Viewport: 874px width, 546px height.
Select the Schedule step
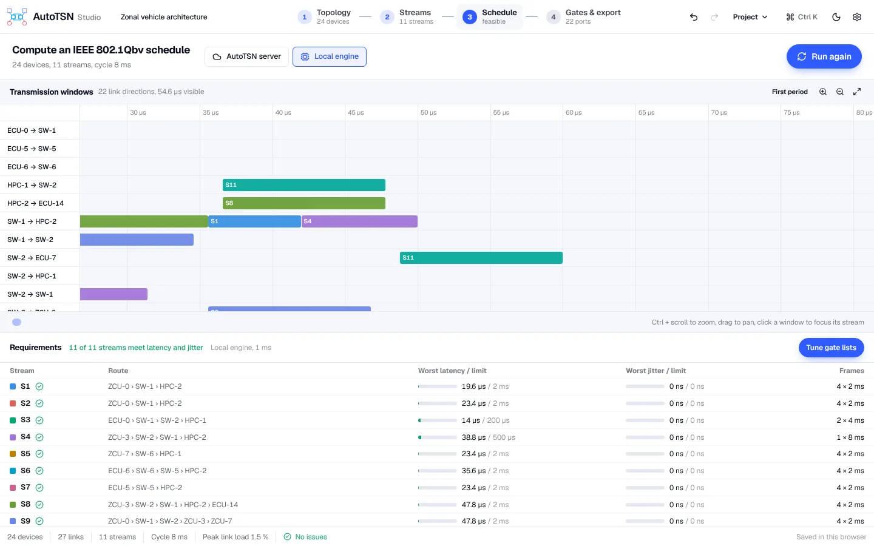point(490,17)
